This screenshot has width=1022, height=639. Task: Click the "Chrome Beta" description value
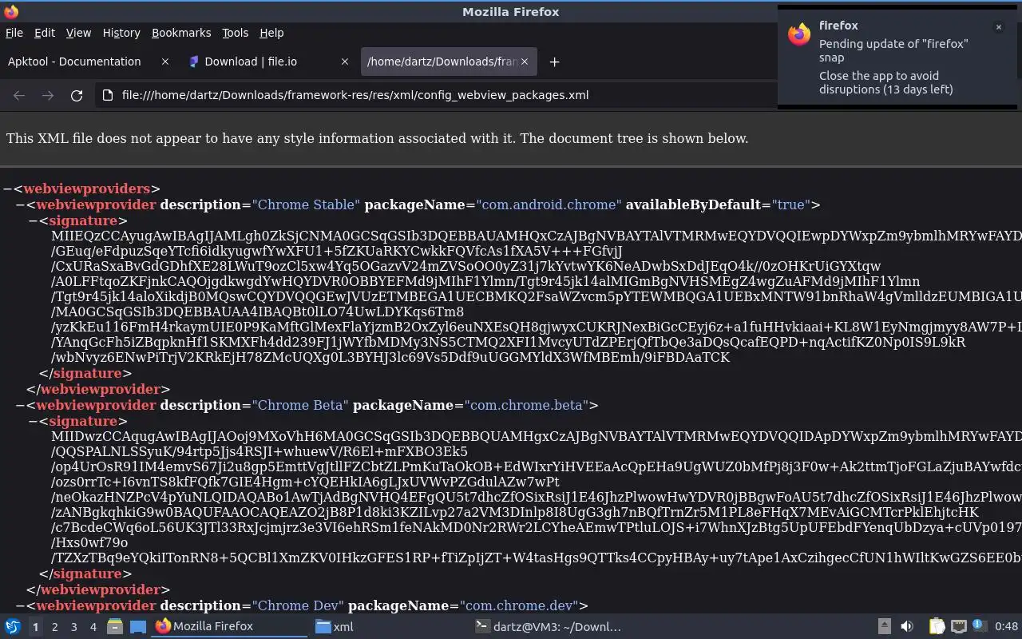click(x=300, y=405)
